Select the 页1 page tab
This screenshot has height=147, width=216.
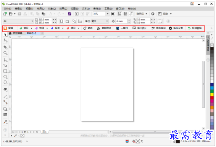coord(45,132)
